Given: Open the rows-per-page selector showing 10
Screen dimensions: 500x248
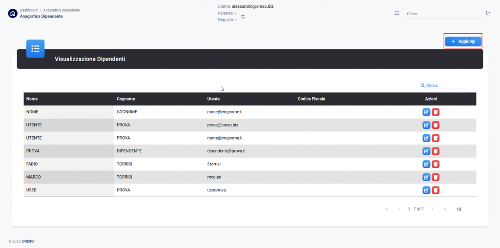Looking at the screenshot, I should point(458,209).
